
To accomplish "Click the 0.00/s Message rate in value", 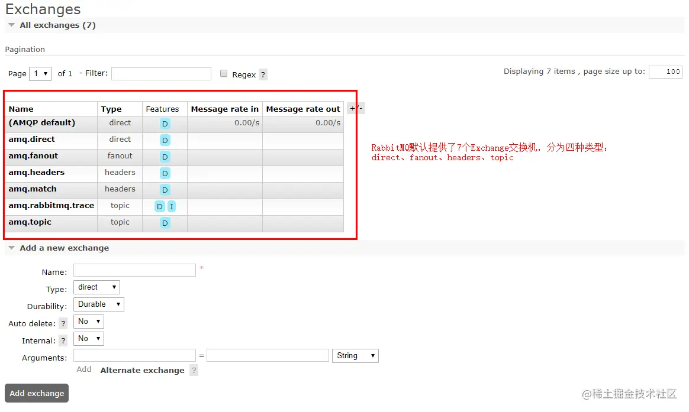I will click(x=247, y=123).
